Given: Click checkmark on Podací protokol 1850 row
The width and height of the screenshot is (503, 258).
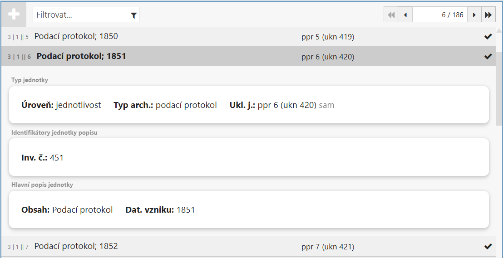Looking at the screenshot, I should point(488,37).
